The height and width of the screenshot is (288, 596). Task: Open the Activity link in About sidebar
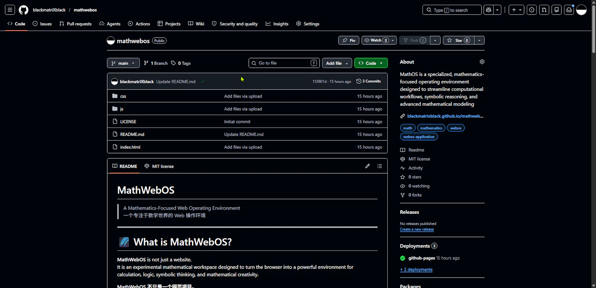click(412, 168)
